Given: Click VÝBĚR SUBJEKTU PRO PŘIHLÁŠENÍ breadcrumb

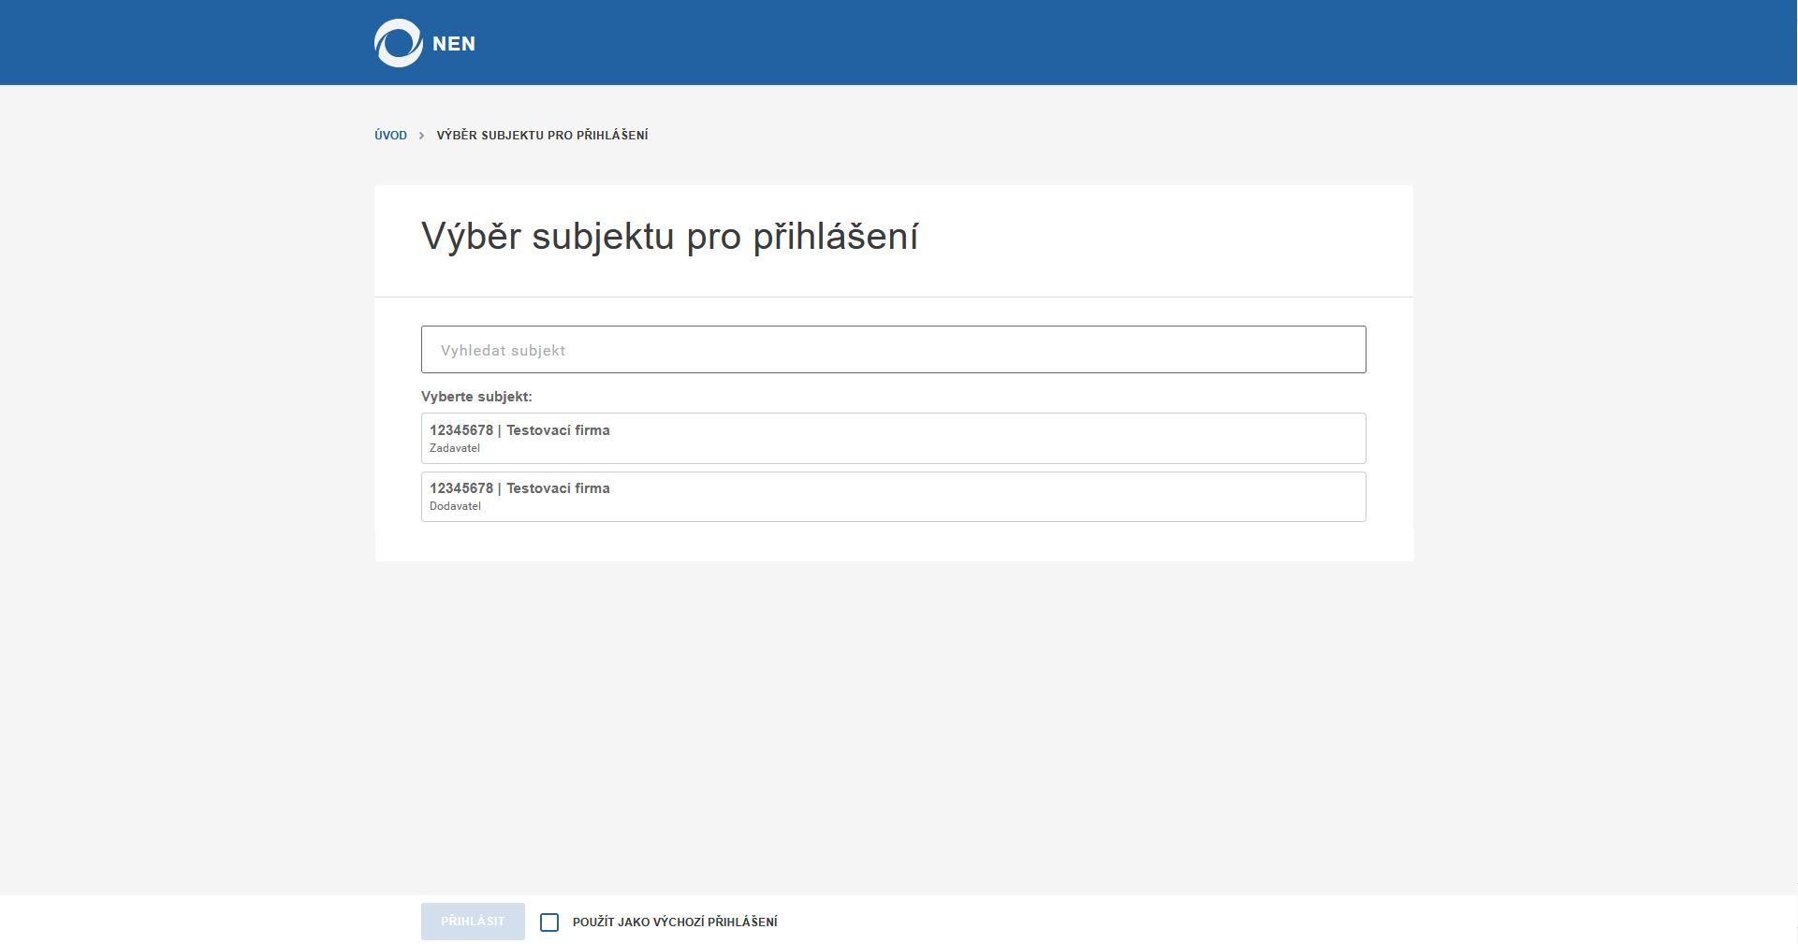Looking at the screenshot, I should (542, 135).
